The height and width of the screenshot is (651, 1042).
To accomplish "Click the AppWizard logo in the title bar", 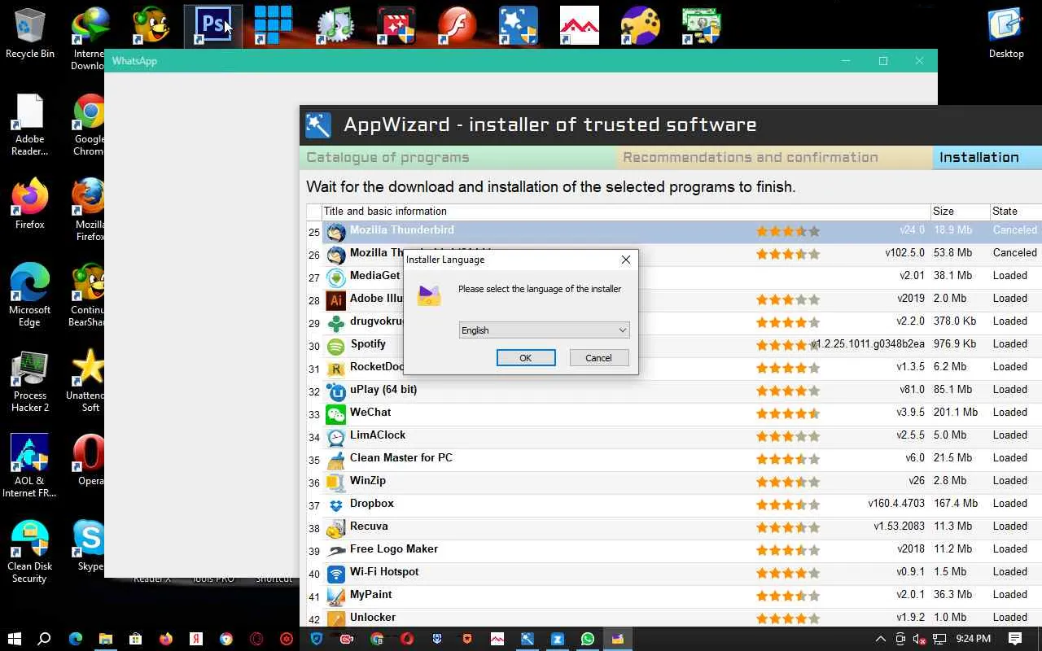I will (x=318, y=125).
